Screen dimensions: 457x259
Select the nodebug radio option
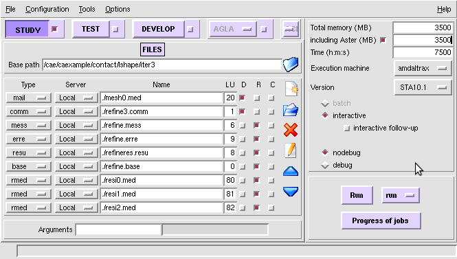pos(325,153)
